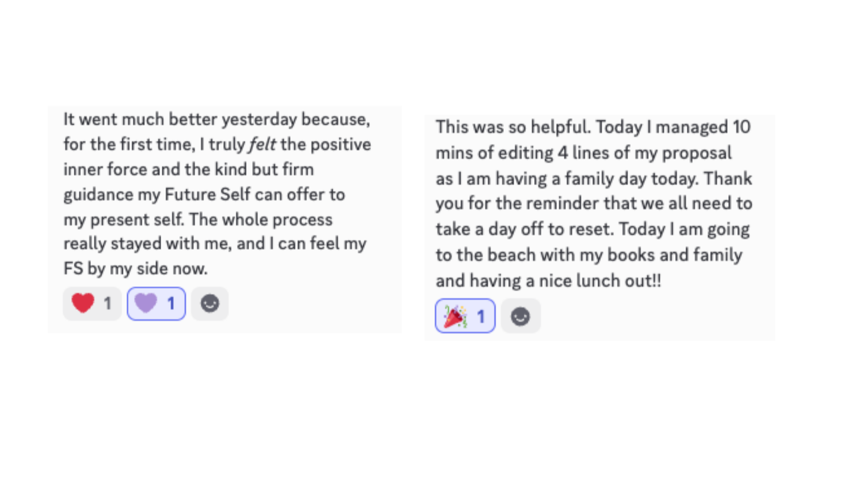Toggle the purple heart reaction
849x477 pixels.
pyautogui.click(x=156, y=304)
